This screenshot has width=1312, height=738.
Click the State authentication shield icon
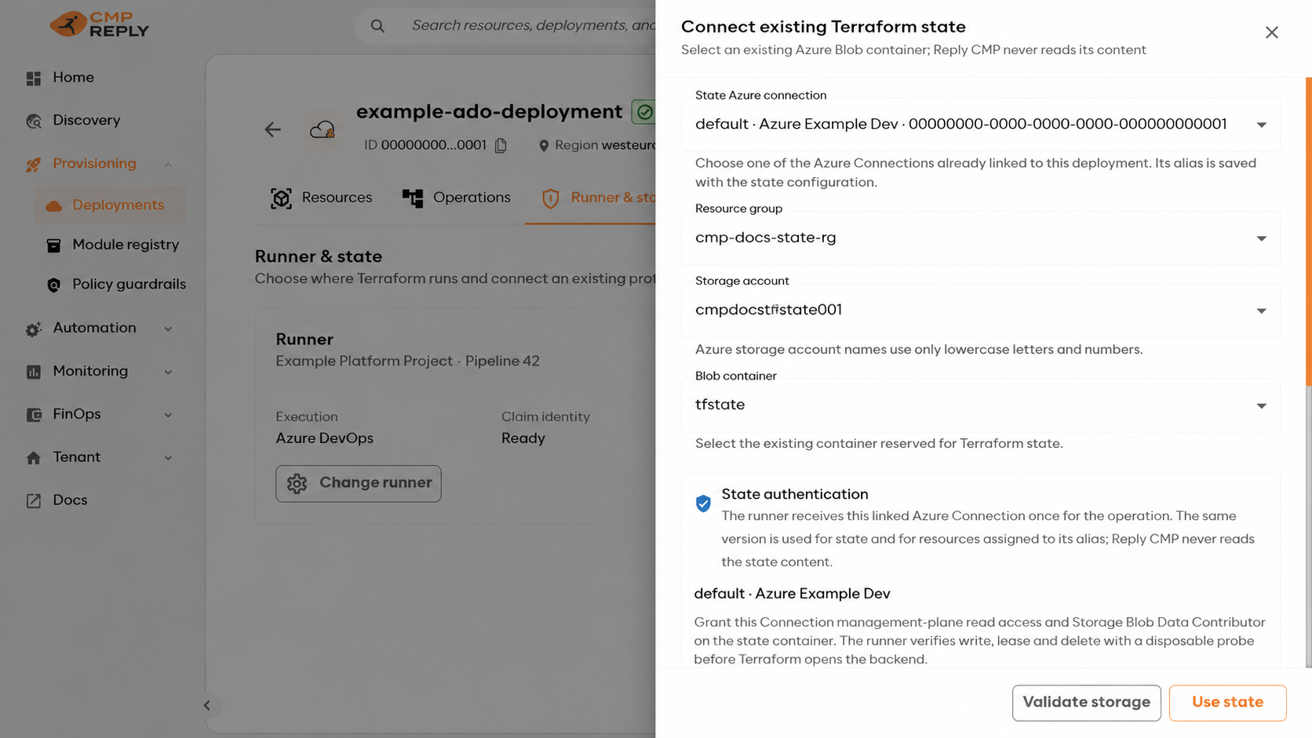point(703,504)
